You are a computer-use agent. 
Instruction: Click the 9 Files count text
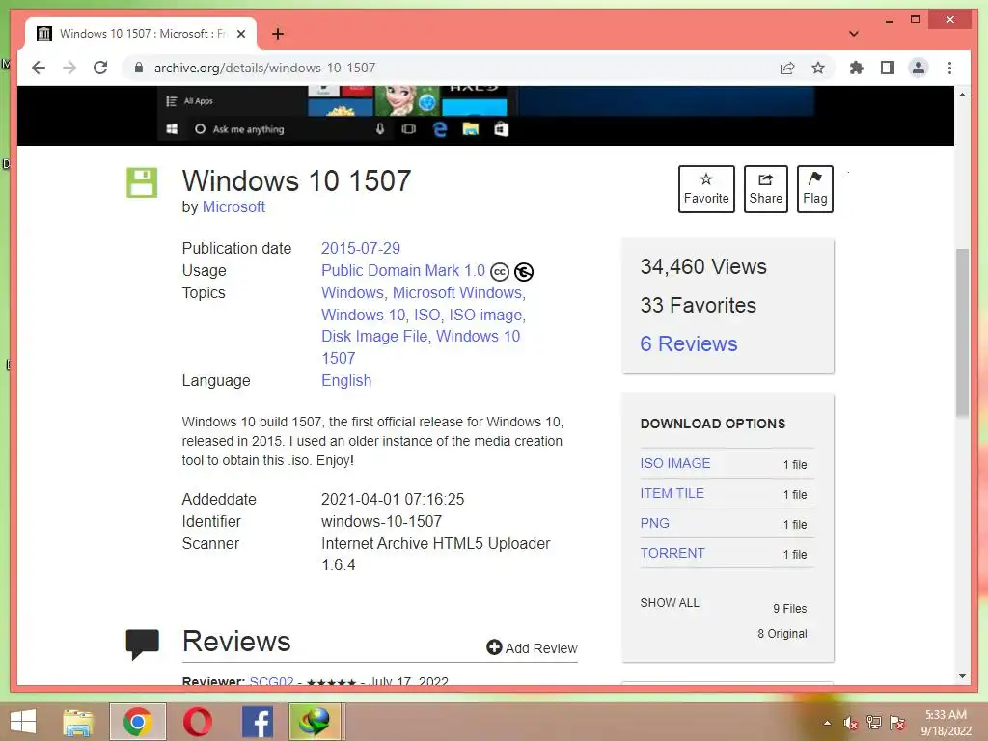(x=789, y=609)
